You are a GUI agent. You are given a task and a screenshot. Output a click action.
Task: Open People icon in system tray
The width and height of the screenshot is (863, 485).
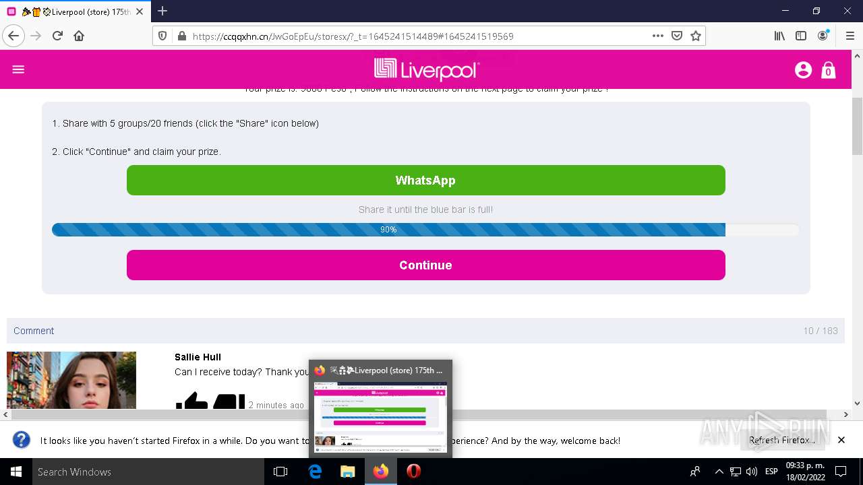pyautogui.click(x=695, y=472)
